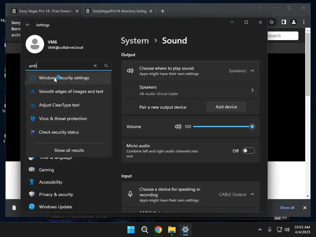The image size is (316, 237).
Task: Select Smooth edges of images and text result
Action: [x=69, y=91]
